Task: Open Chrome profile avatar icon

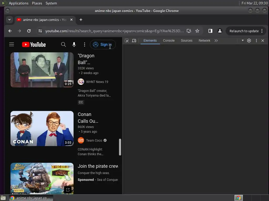Action: pyautogui.click(x=220, y=31)
